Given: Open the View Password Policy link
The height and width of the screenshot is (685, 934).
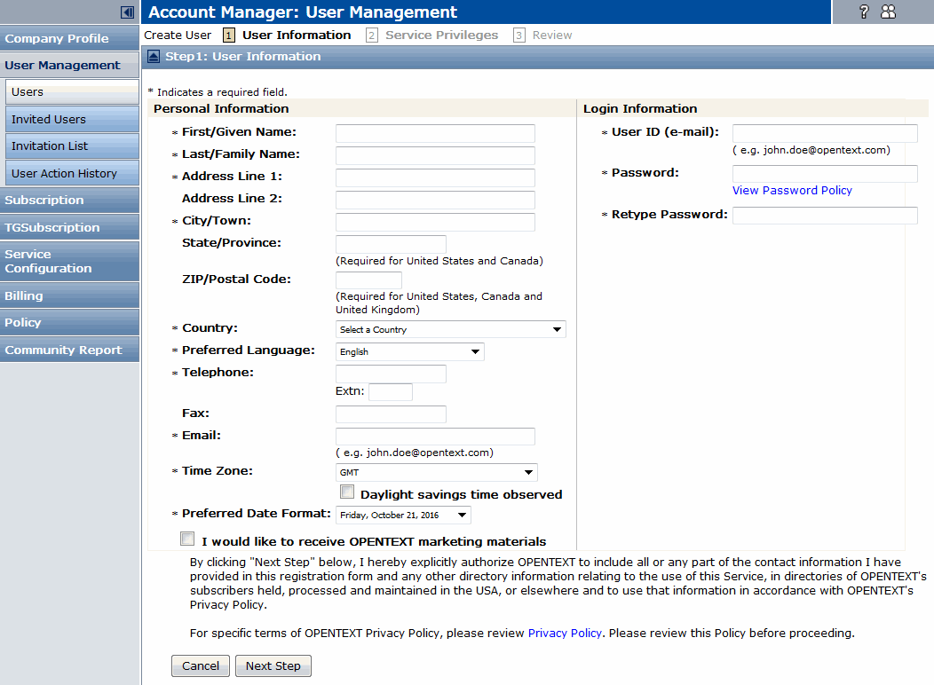Looking at the screenshot, I should pyautogui.click(x=792, y=191).
